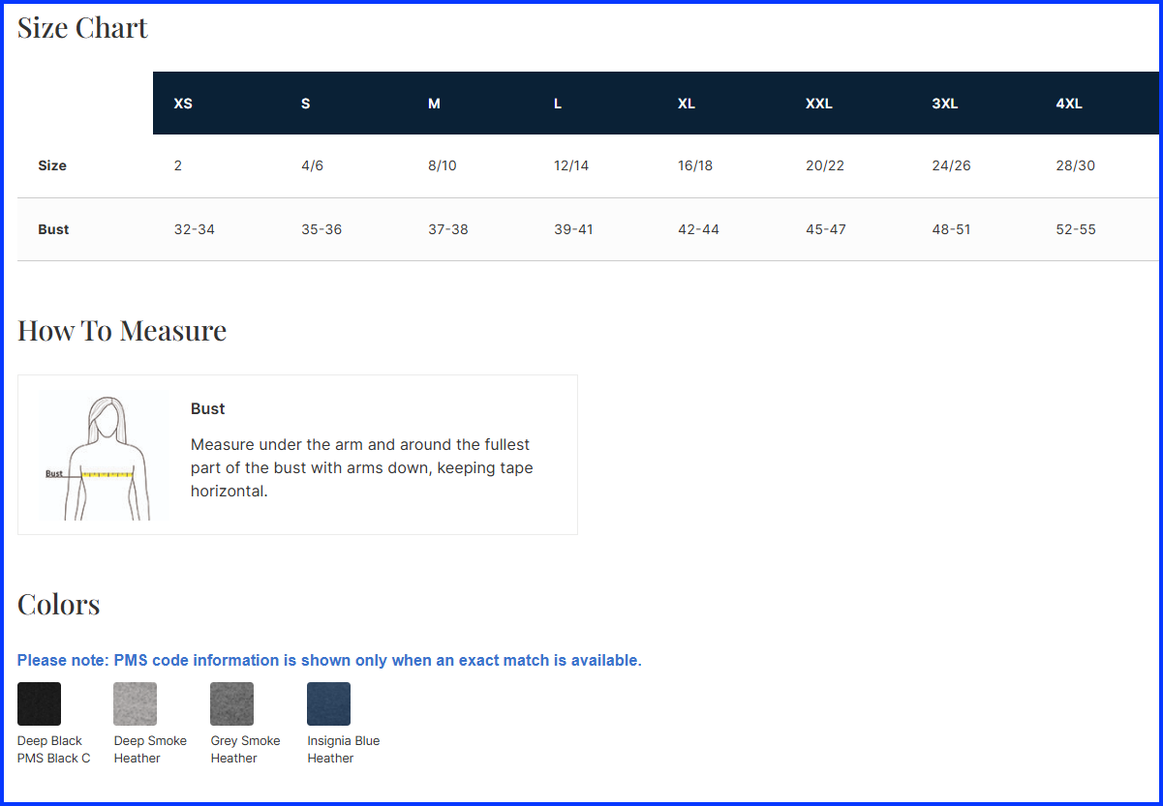Click the XXL column header
Viewport: 1163px width, 806px height.
pos(819,104)
